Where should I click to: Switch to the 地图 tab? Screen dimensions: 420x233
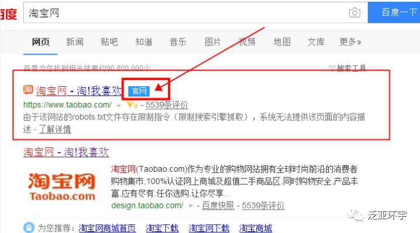[282, 42]
